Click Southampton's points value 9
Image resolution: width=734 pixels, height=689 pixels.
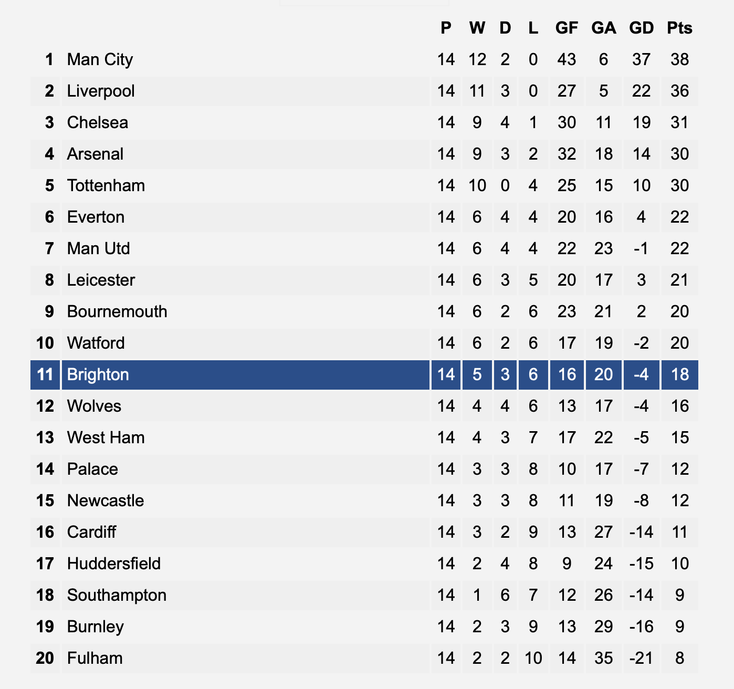pos(679,595)
